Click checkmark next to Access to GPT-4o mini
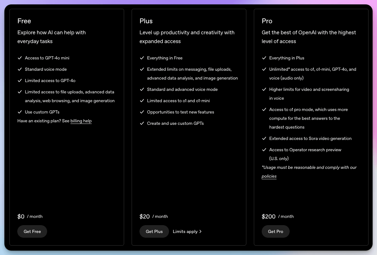The image size is (377, 255). pyautogui.click(x=19, y=58)
